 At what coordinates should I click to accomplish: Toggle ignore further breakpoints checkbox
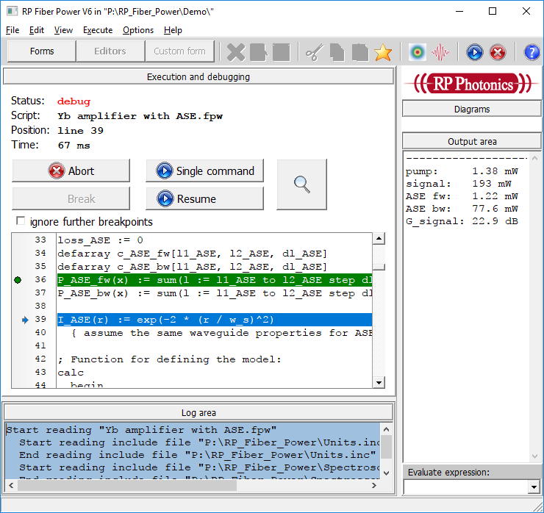click(21, 221)
